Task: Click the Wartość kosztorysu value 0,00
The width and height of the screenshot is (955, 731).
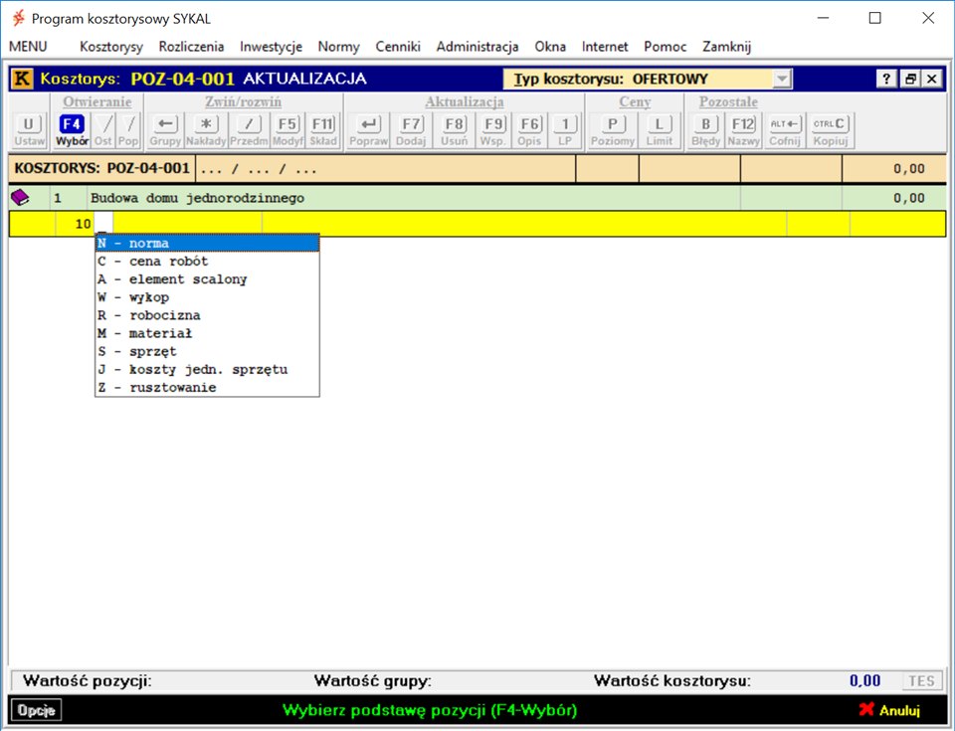Action: pos(864,681)
